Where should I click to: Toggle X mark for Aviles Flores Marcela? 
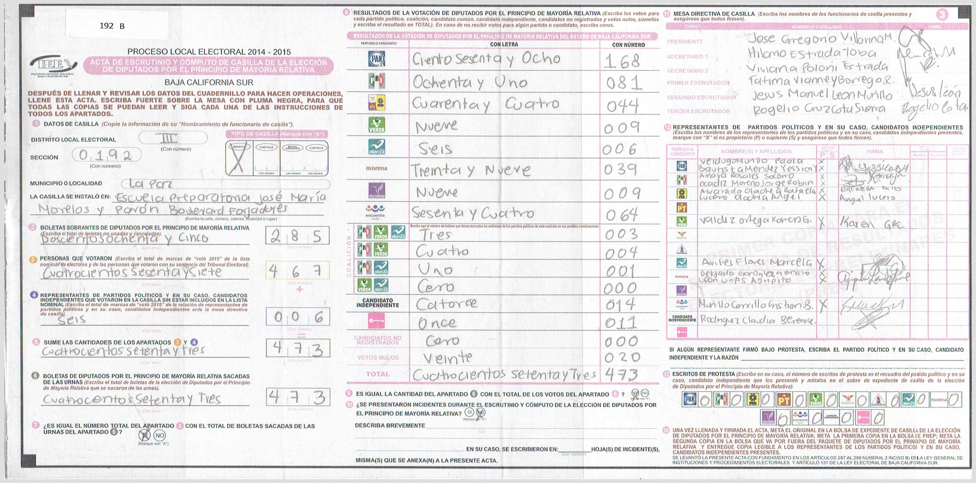coord(821,263)
